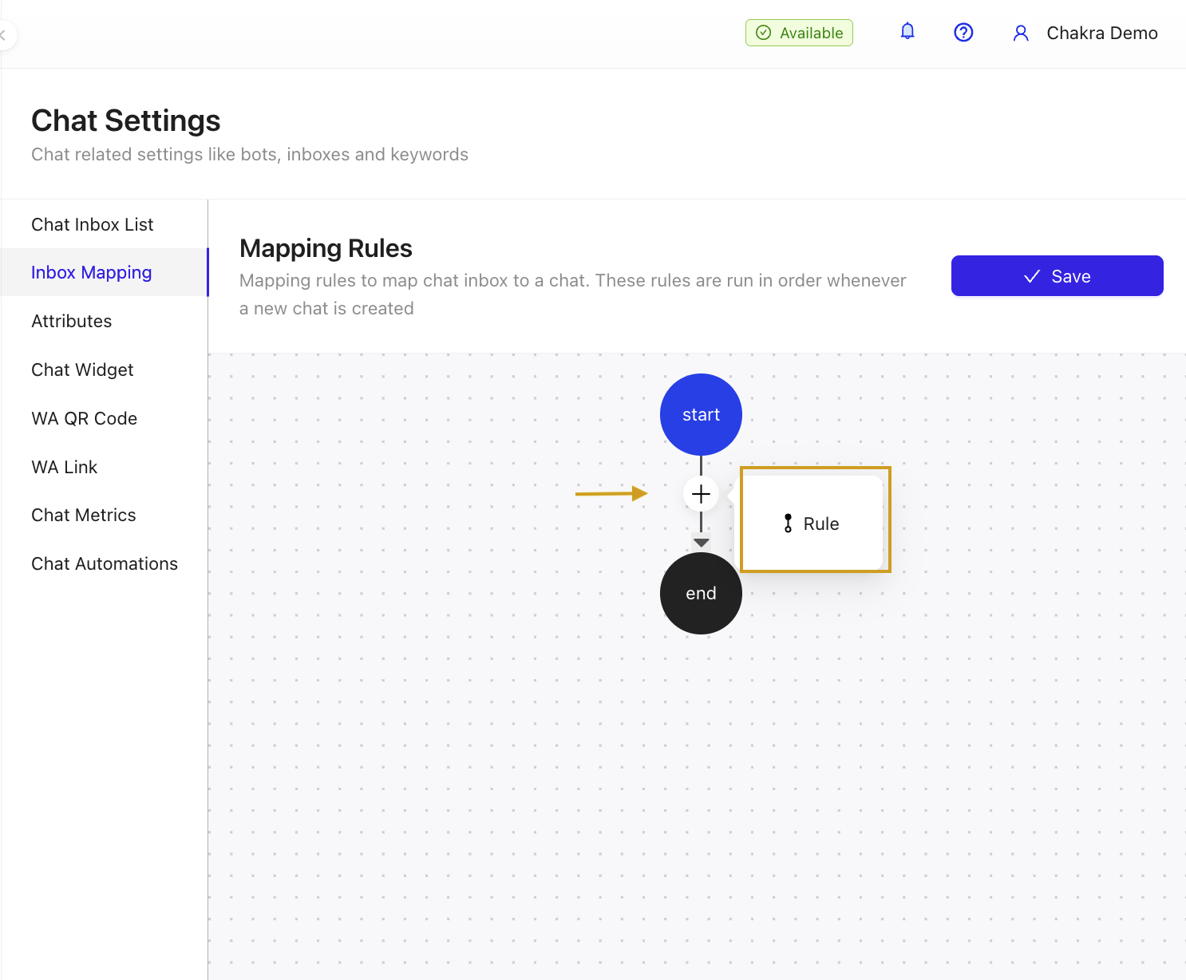Go to the Attributes settings
This screenshot has height=980, width=1186.
[x=72, y=321]
